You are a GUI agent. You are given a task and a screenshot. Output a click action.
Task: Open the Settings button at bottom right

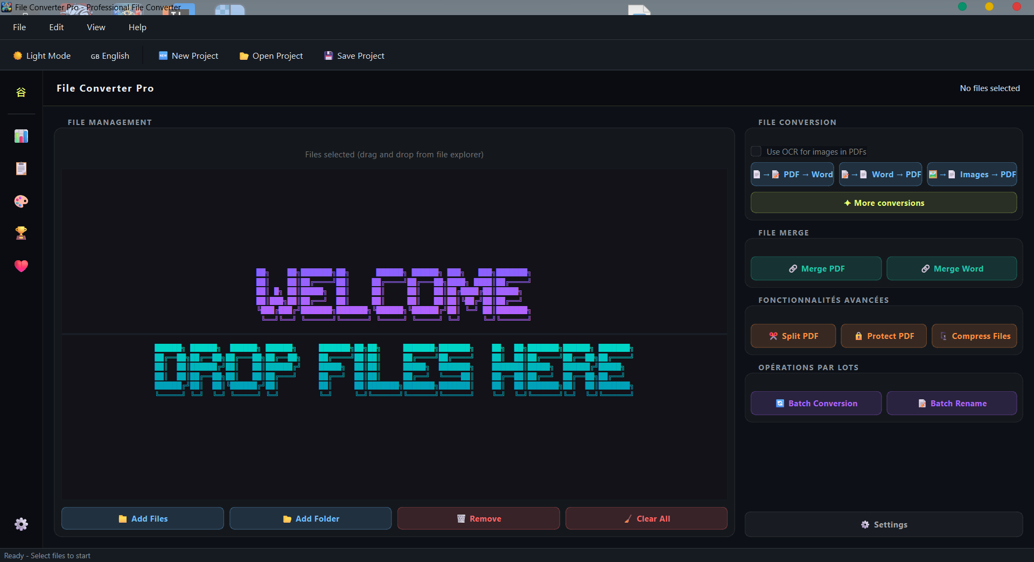[x=884, y=524]
